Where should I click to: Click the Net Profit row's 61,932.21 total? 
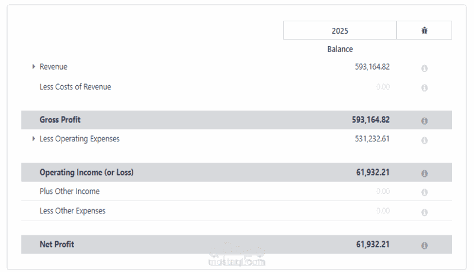tap(373, 244)
